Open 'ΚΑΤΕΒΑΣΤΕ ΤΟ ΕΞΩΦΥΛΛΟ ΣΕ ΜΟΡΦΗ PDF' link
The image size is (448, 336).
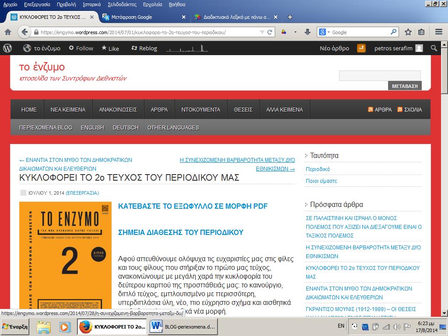193,206
